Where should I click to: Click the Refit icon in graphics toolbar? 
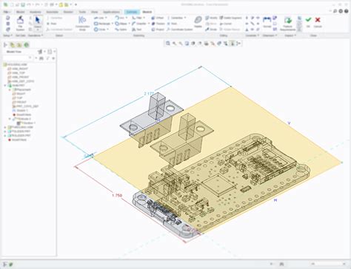pyautogui.click(x=168, y=44)
